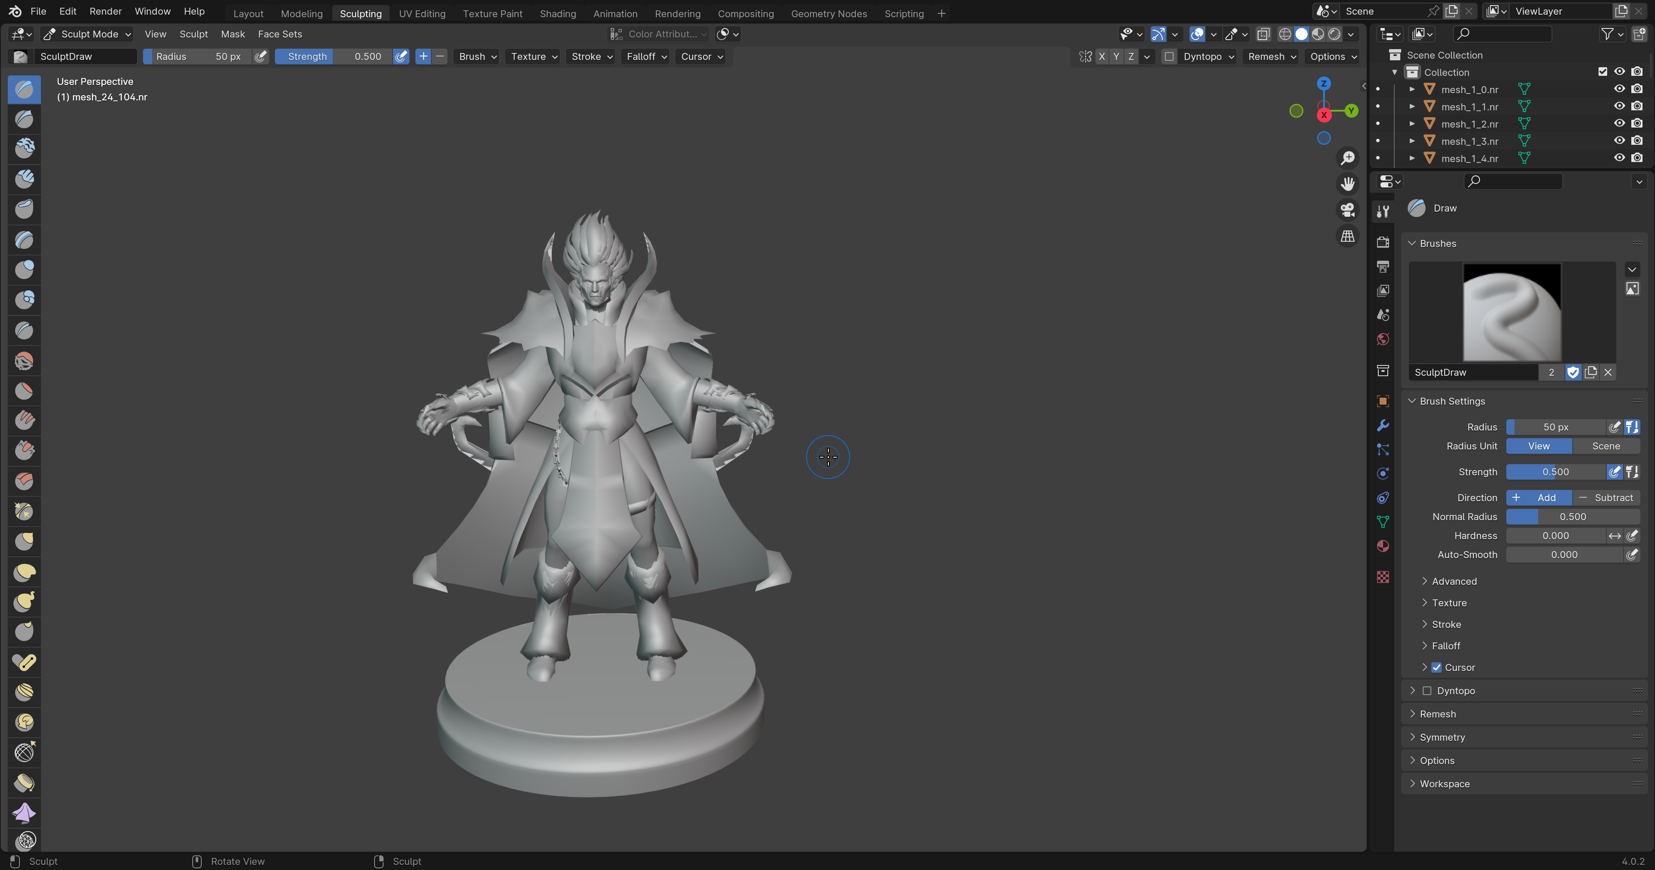Image resolution: width=1655 pixels, height=870 pixels.
Task: Enable the Dyntopo checkbox in the header
Action: point(1169,56)
